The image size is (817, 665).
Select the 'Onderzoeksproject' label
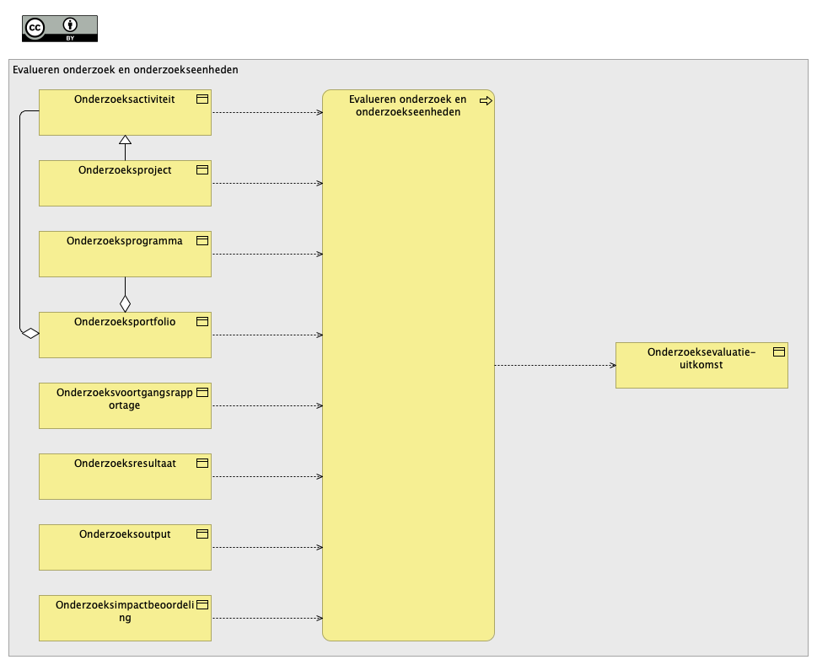pyautogui.click(x=125, y=170)
